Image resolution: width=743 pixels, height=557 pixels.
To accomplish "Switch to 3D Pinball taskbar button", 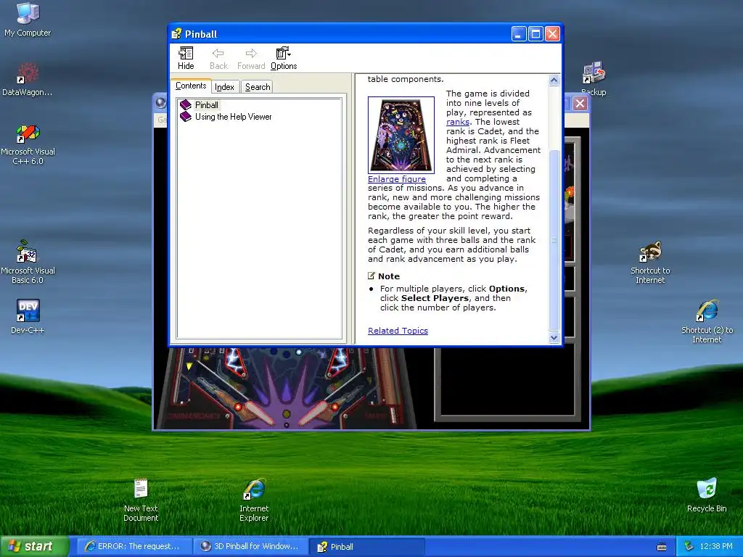I will tap(251, 546).
